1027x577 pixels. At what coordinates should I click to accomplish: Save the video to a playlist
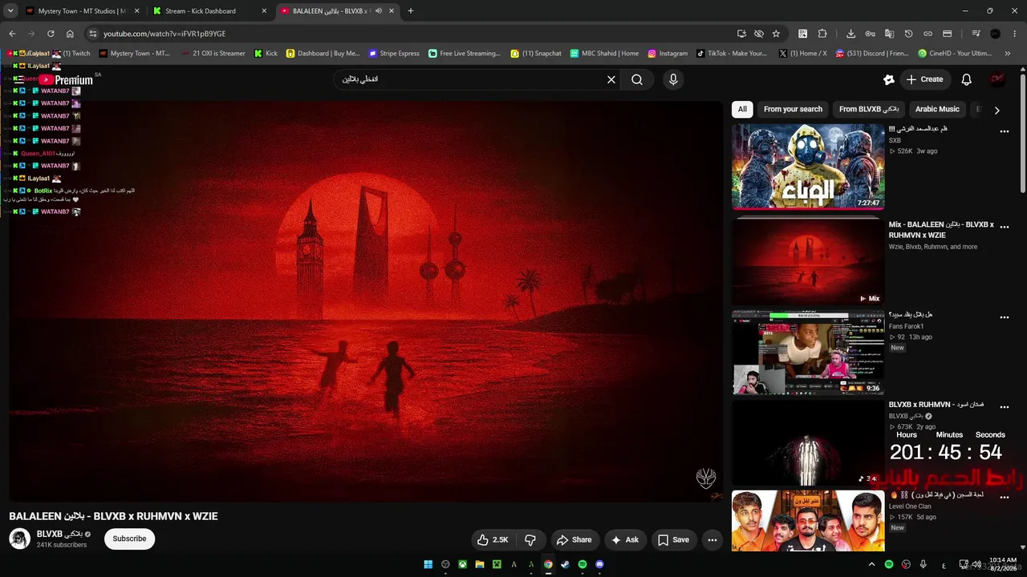click(673, 540)
